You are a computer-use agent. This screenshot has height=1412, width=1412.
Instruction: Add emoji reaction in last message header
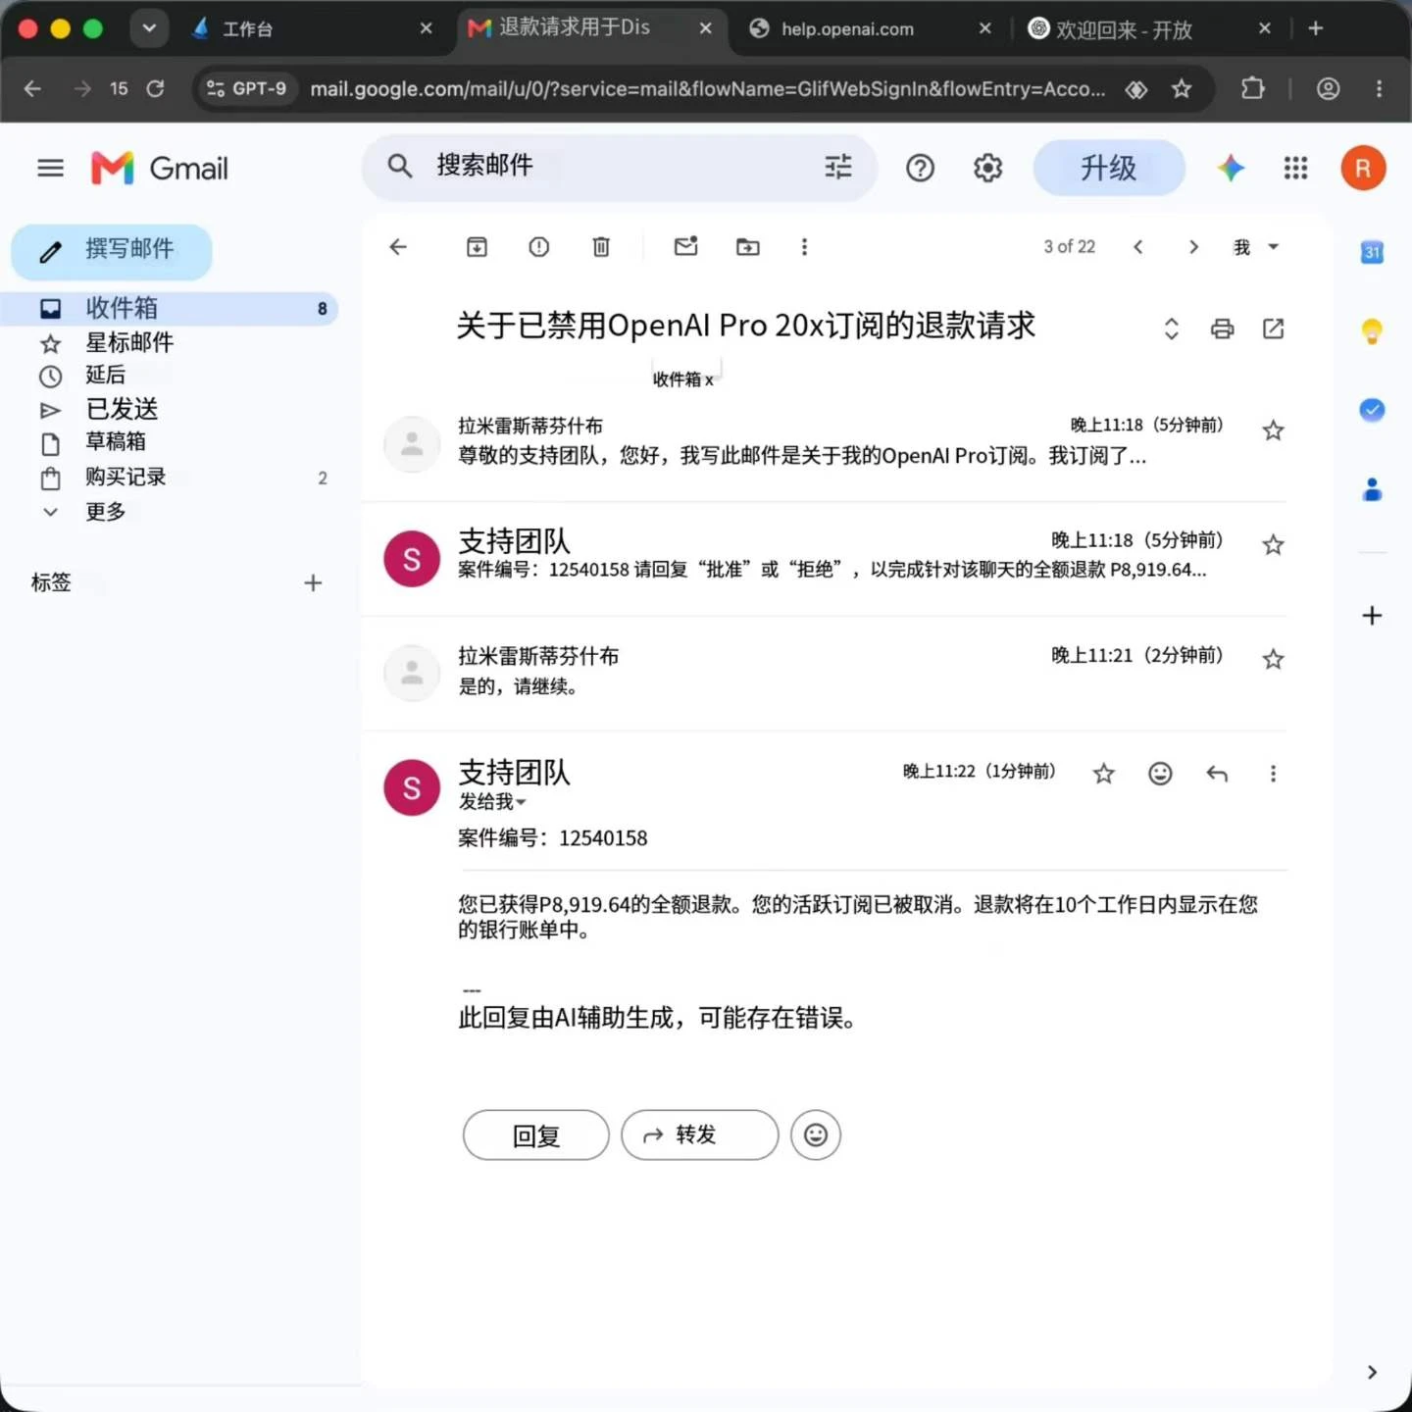click(x=1160, y=774)
